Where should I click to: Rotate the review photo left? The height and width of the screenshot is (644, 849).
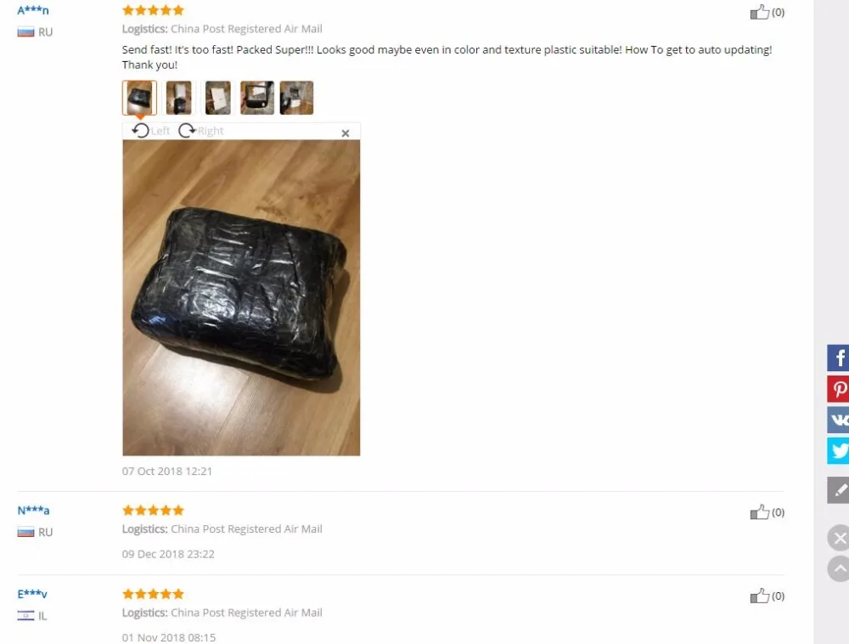[150, 131]
